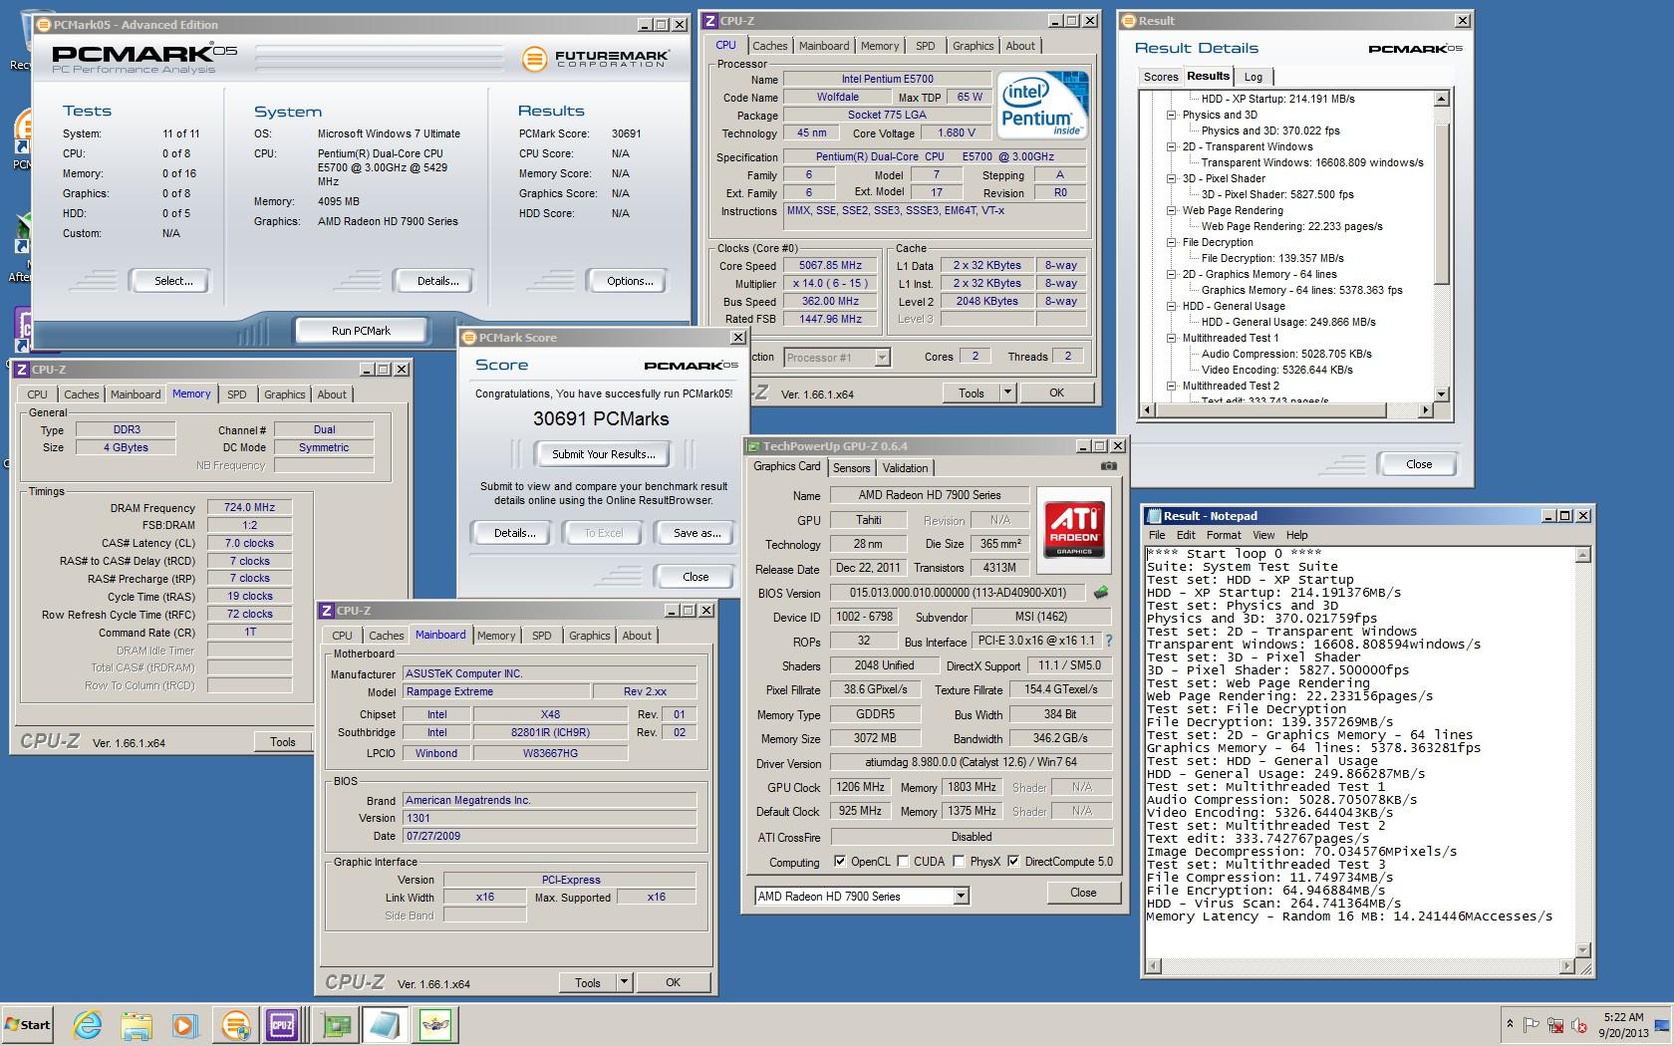Open Tools dropdown arrow in CPU-Z Mainboard window

coord(624,982)
